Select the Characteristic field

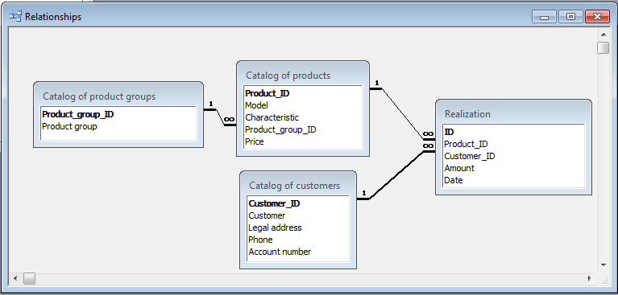click(x=303, y=117)
